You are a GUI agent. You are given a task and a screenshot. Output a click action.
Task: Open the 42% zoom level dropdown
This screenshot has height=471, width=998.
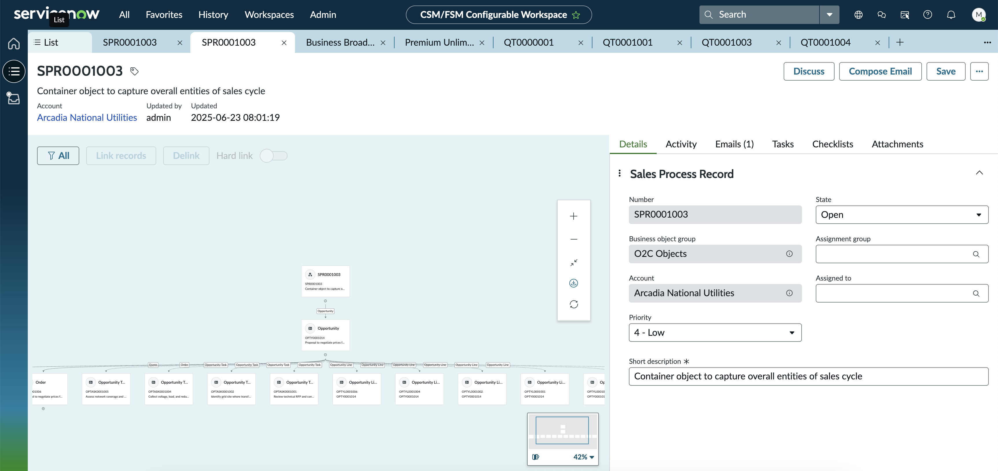pyautogui.click(x=583, y=457)
